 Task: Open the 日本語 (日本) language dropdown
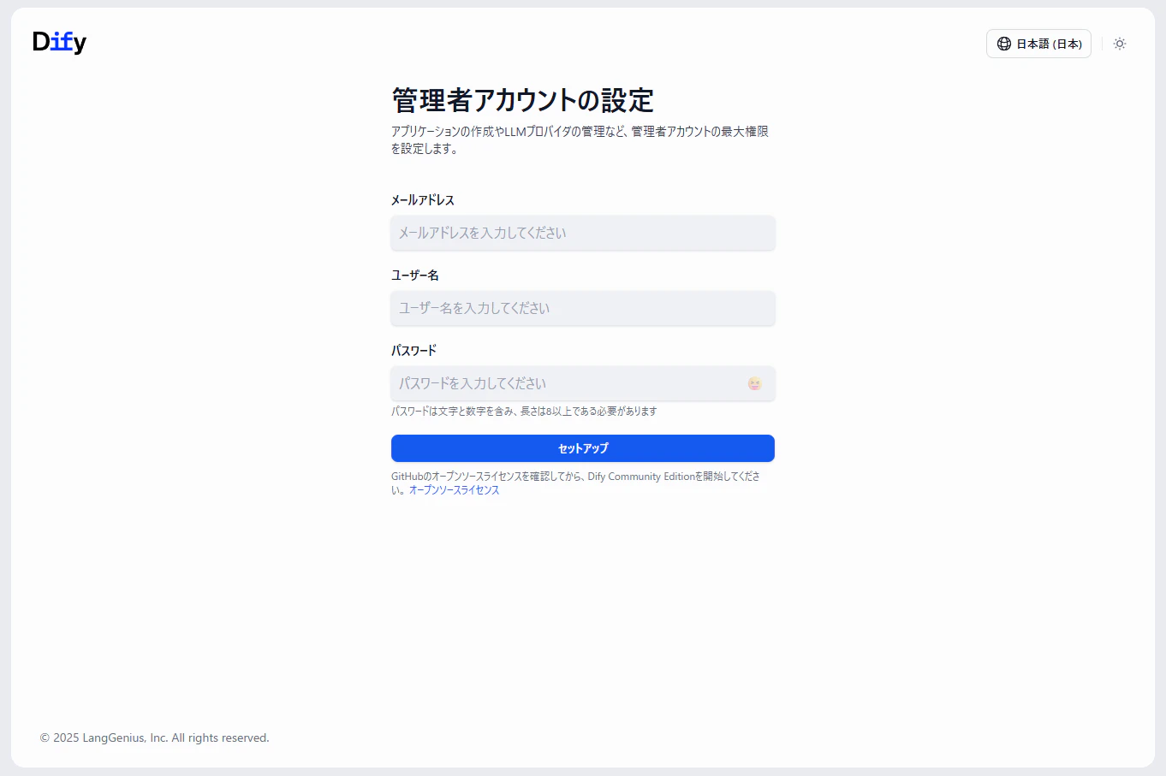1038,44
